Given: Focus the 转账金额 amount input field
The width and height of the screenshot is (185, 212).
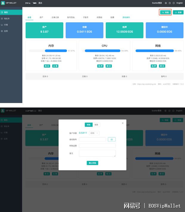Looking at the screenshot, I should pos(97,146).
